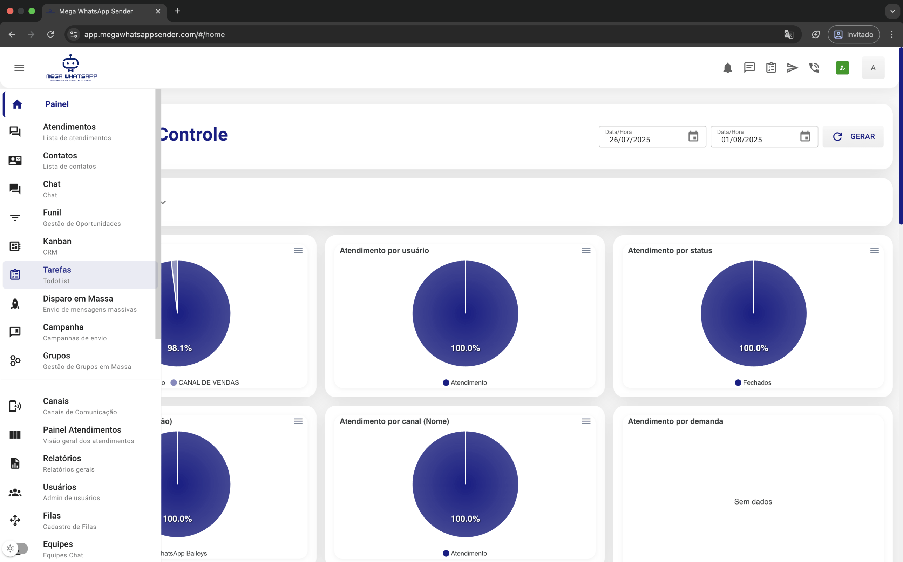Open the end date calendar picker

[x=805, y=136]
